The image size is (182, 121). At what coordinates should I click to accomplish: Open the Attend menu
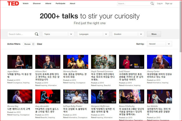(x=48, y=3)
